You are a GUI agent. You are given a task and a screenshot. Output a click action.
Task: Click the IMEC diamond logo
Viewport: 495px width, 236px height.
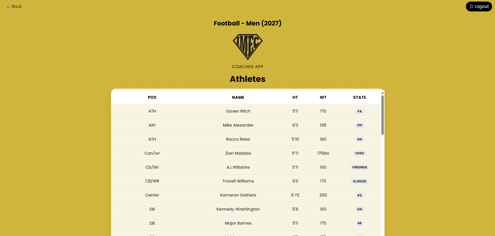tap(247, 47)
